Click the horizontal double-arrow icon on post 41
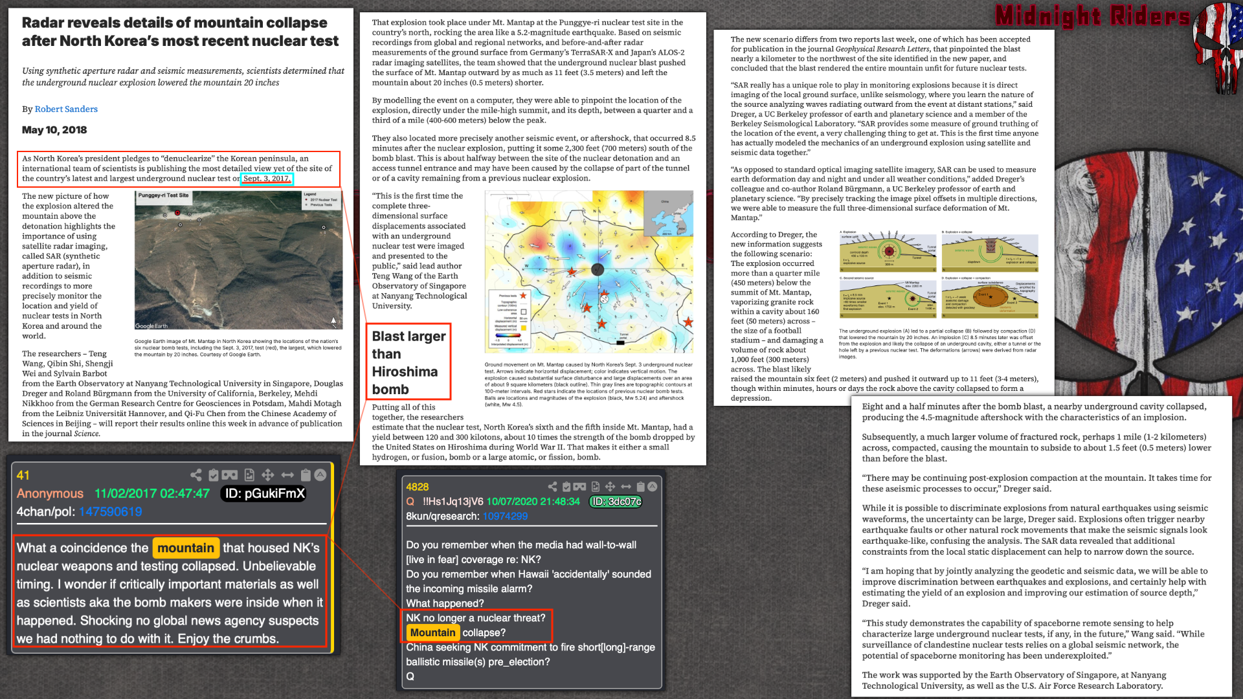This screenshot has height=699, width=1243. pyautogui.click(x=287, y=475)
